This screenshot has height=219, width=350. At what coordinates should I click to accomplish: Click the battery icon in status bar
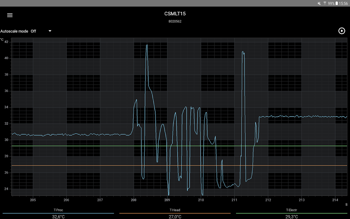pos(337,3)
